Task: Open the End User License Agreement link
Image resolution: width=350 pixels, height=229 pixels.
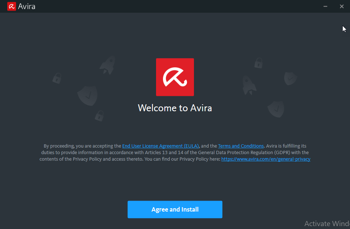Action: point(160,146)
